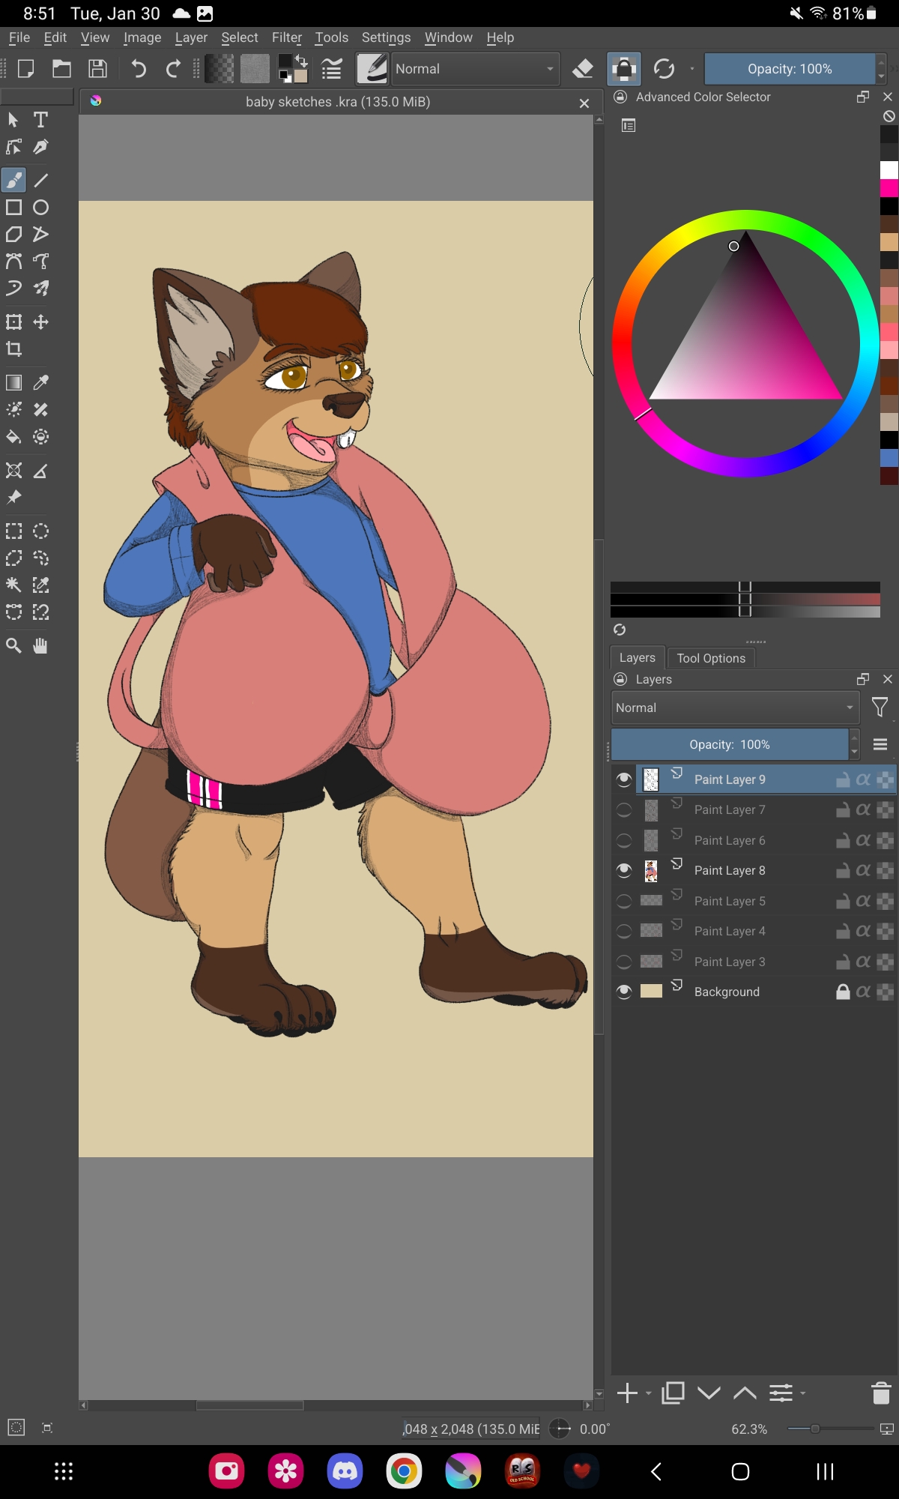Select the Move tool
The width and height of the screenshot is (899, 1499).
[41, 322]
